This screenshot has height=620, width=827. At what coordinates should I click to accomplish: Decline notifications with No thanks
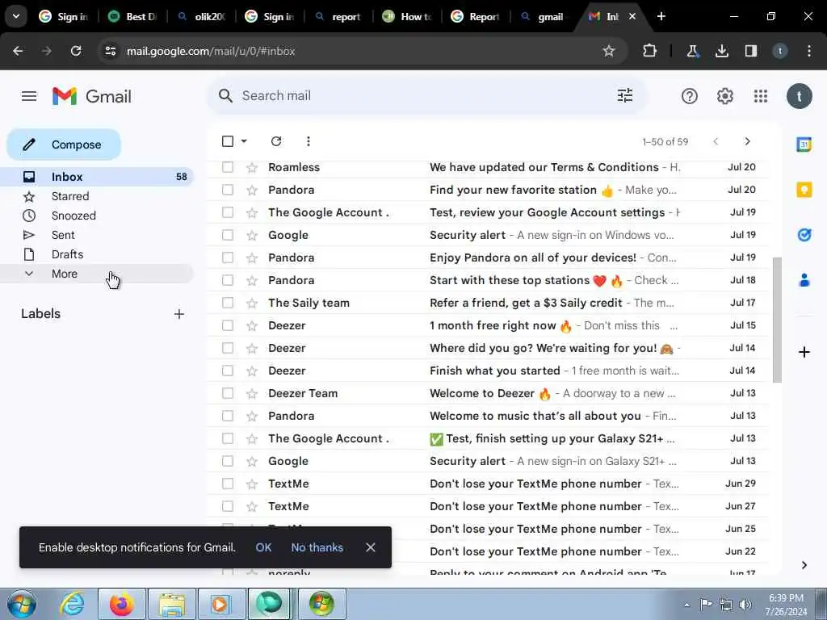[x=317, y=547]
